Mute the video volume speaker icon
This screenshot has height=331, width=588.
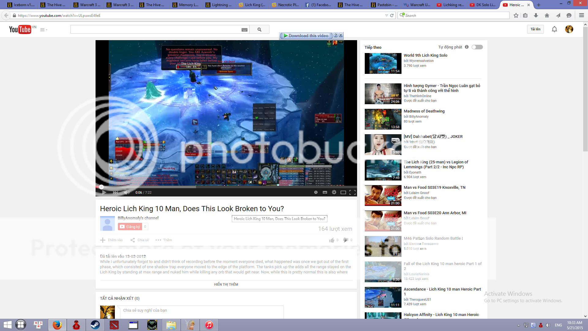coord(126,192)
